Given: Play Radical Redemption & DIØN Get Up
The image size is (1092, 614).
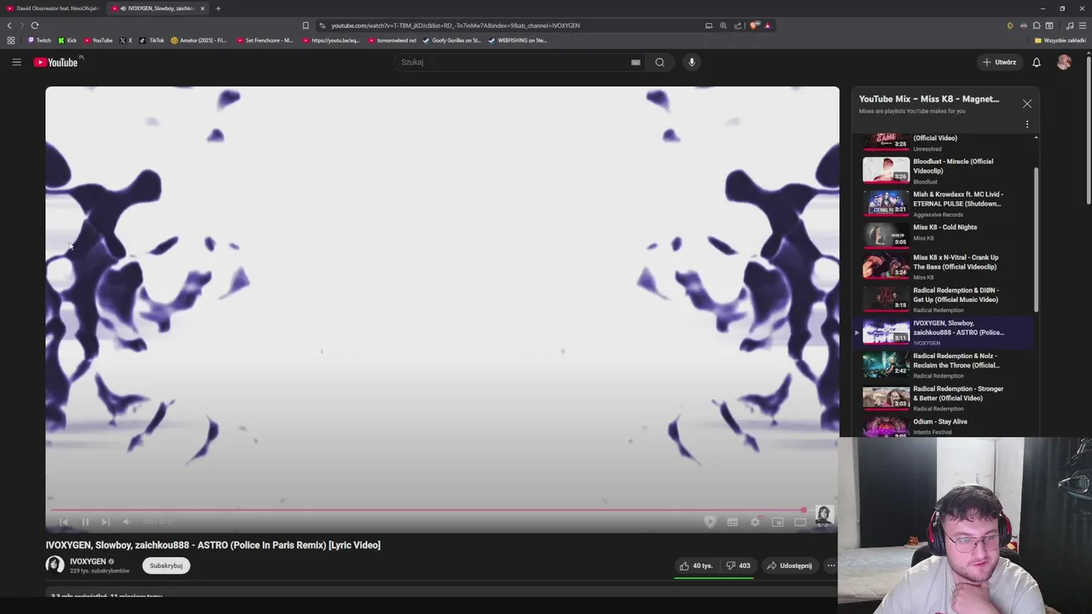Looking at the screenshot, I should [944, 299].
